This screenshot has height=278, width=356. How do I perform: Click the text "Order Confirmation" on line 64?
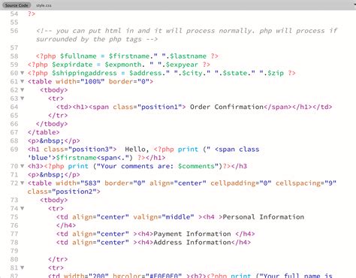pos(227,107)
